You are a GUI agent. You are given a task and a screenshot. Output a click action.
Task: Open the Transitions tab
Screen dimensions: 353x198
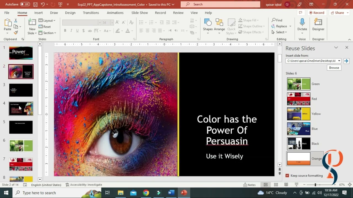(91, 13)
